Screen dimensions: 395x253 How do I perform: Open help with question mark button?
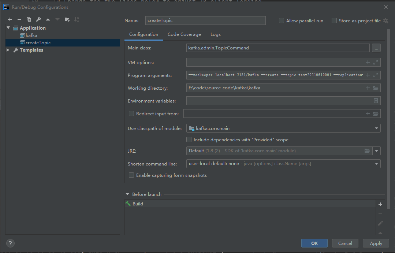click(10, 243)
